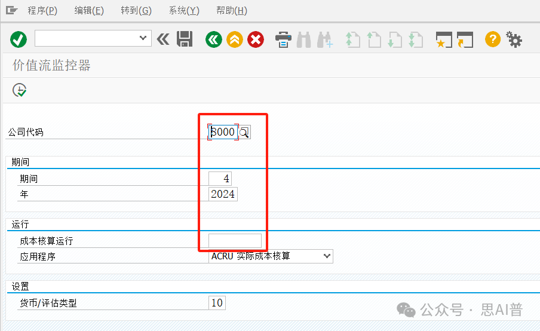Click the 货币/评估类型 label
This screenshot has width=540, height=331.
[x=48, y=303]
